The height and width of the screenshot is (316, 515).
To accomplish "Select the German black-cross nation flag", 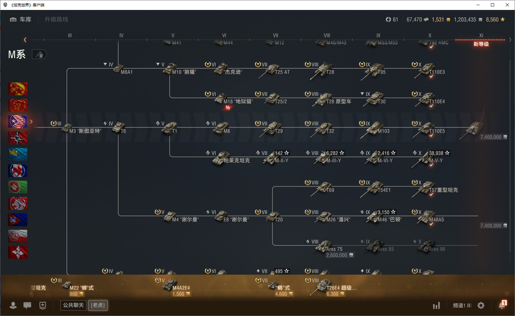I will [x=18, y=138].
